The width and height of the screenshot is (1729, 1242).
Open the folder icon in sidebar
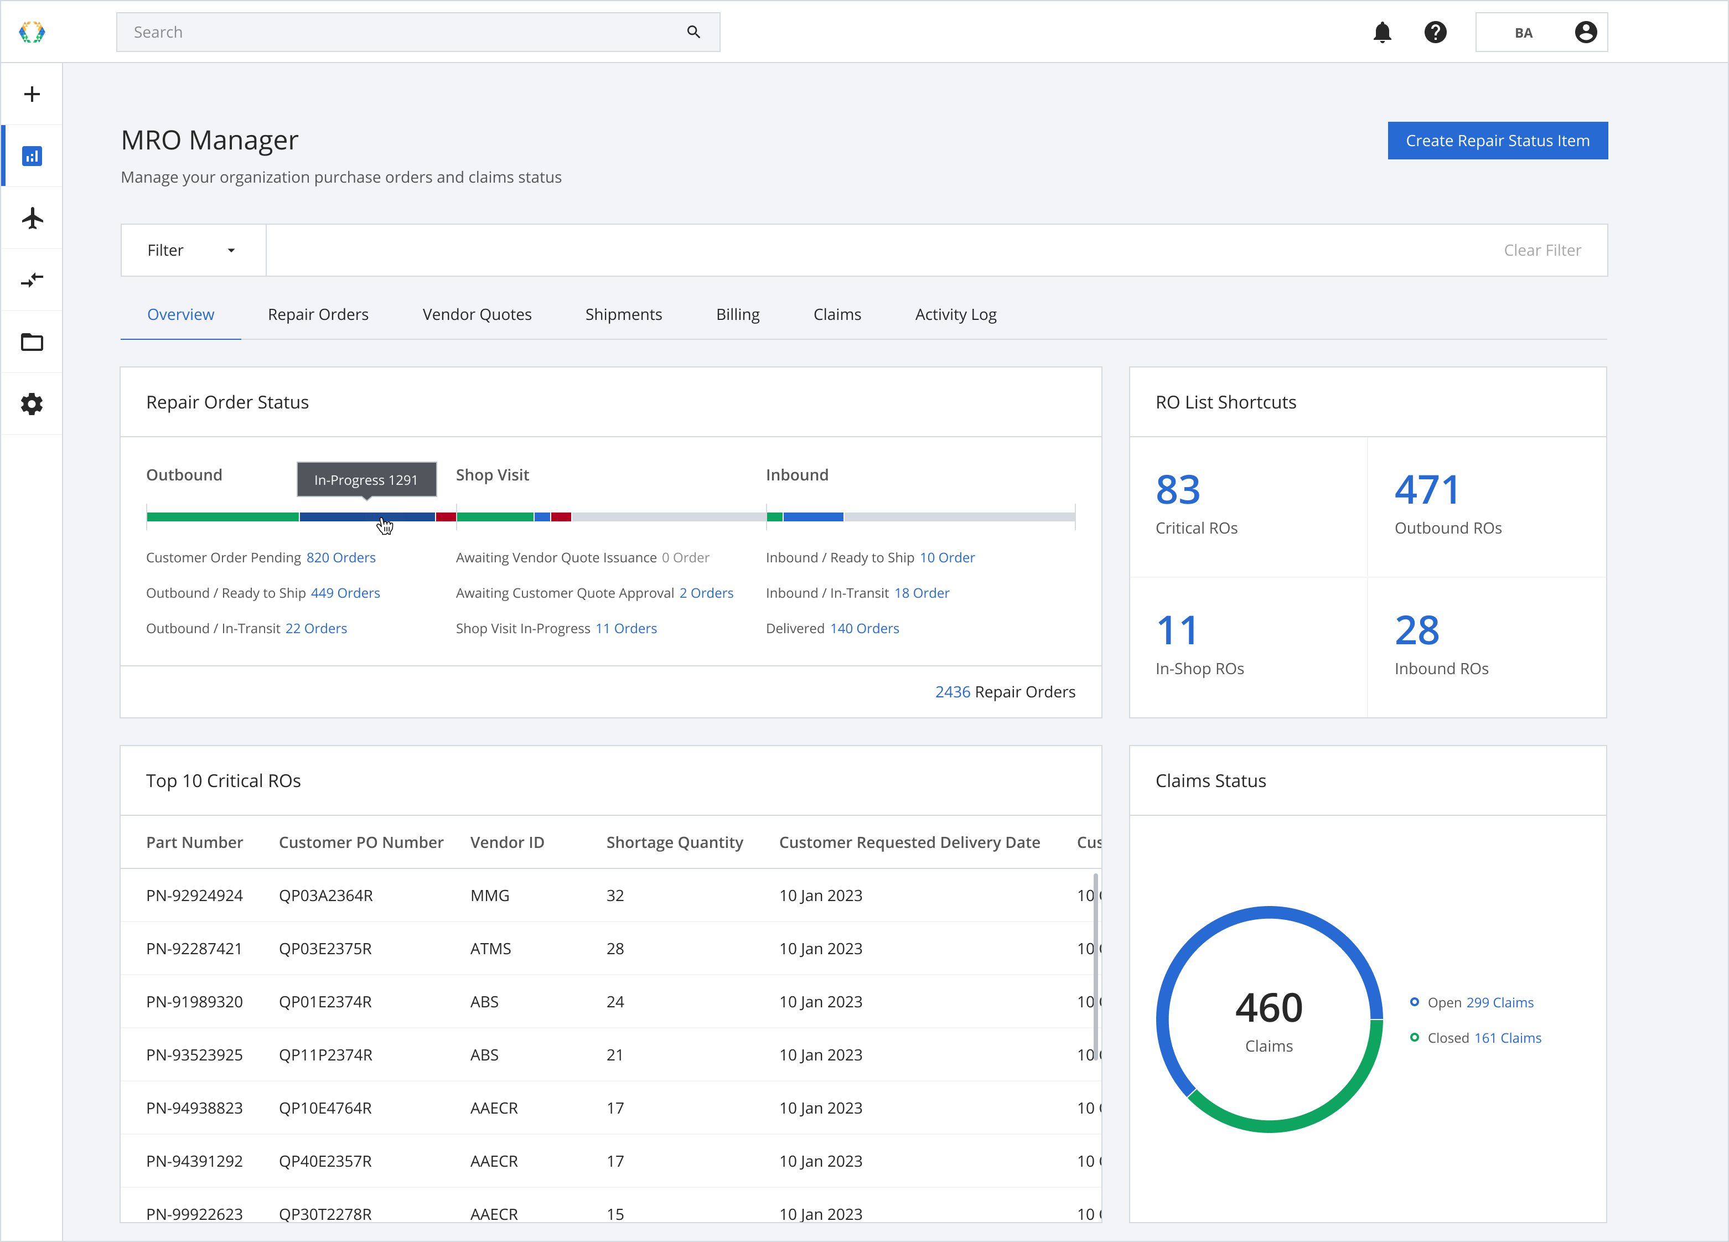[x=32, y=343]
